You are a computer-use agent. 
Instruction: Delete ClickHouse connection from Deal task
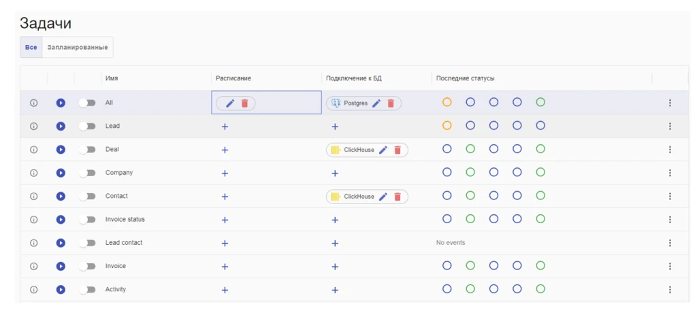pyautogui.click(x=398, y=150)
